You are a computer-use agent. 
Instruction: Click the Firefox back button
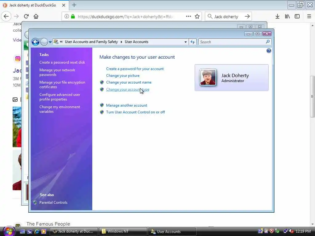(6, 16)
